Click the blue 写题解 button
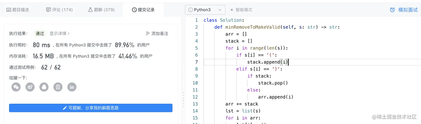 (91, 108)
